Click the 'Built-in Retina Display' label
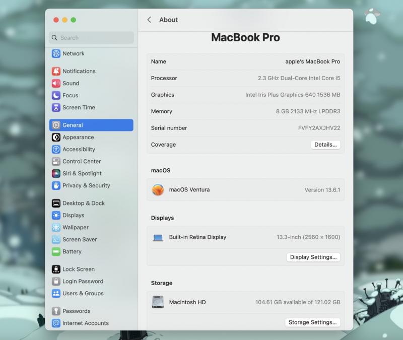Screen dimensions: 403x340 pos(197,237)
